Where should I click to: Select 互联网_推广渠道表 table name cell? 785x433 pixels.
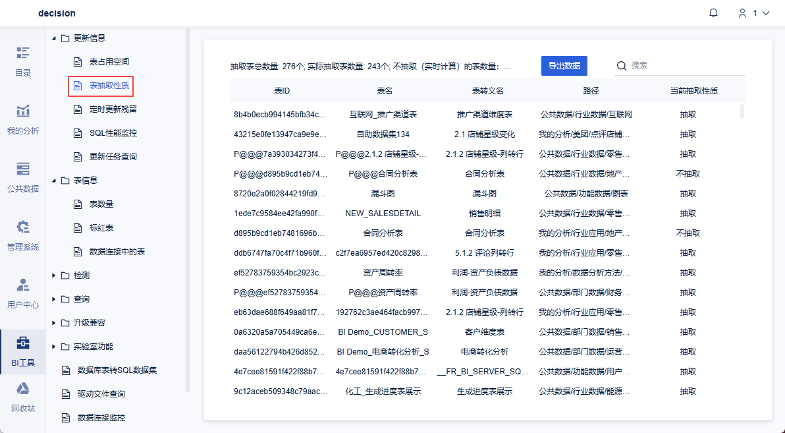click(x=383, y=115)
